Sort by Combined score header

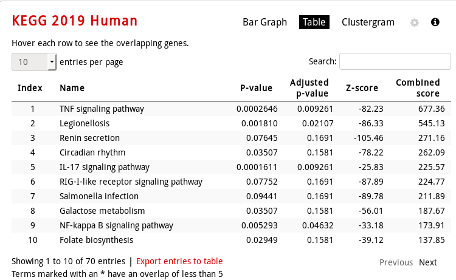click(x=418, y=88)
